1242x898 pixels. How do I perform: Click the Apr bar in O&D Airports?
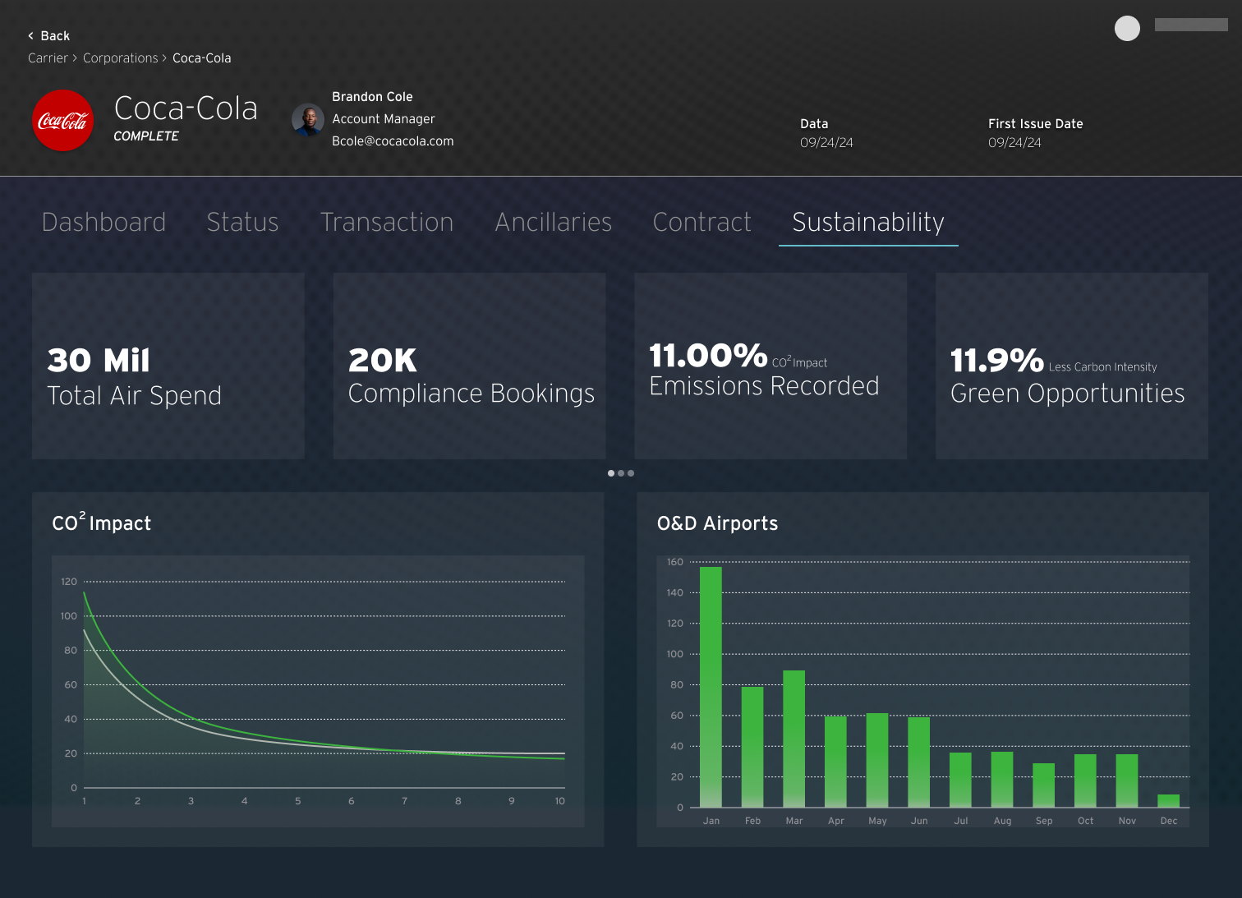836,762
